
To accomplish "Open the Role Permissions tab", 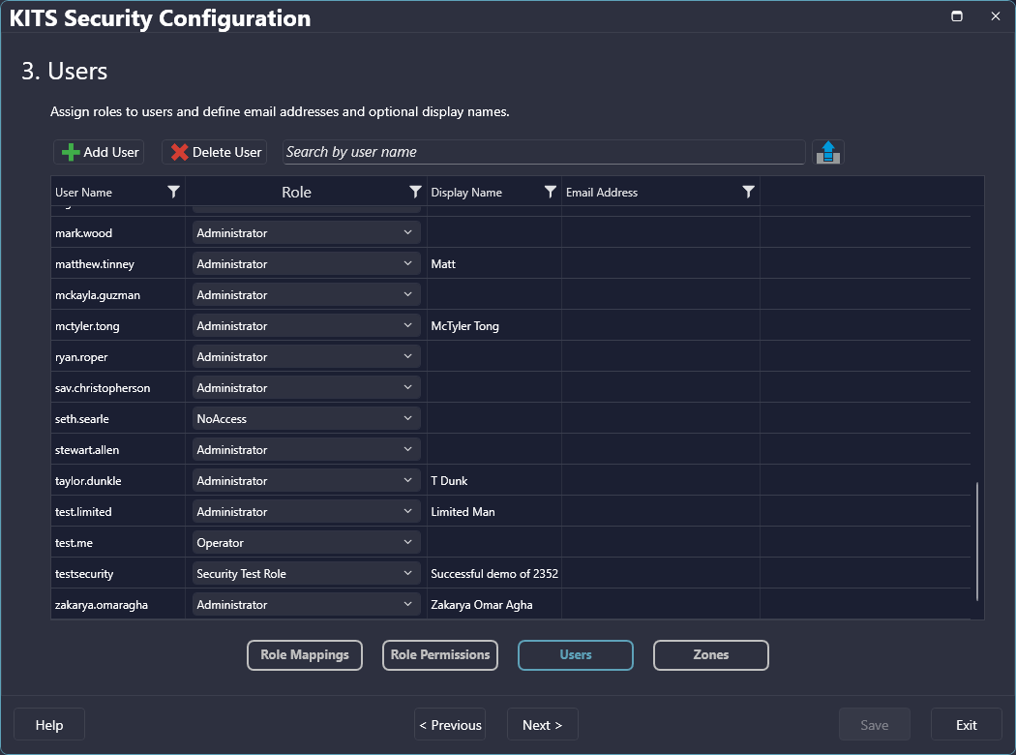I will point(440,655).
